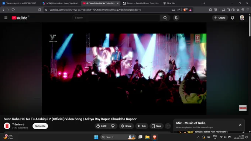Like the video with 245K thumbs up
Image resolution: width=251 pixels, height=141 pixels.
102,126
